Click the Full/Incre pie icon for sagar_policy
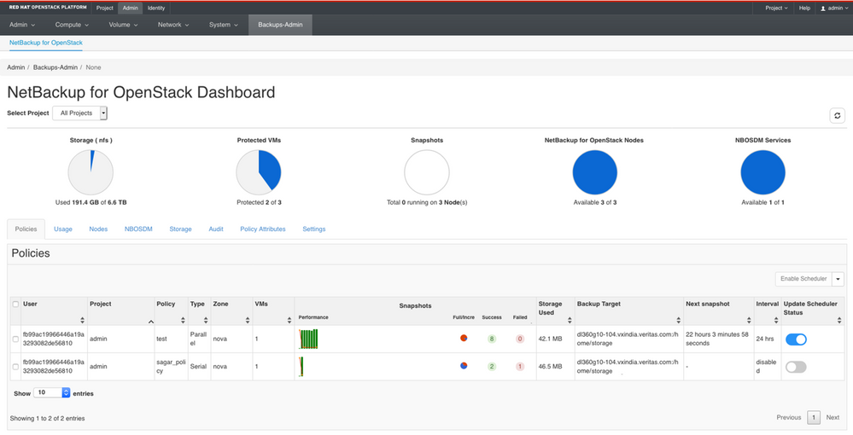 [x=464, y=365]
